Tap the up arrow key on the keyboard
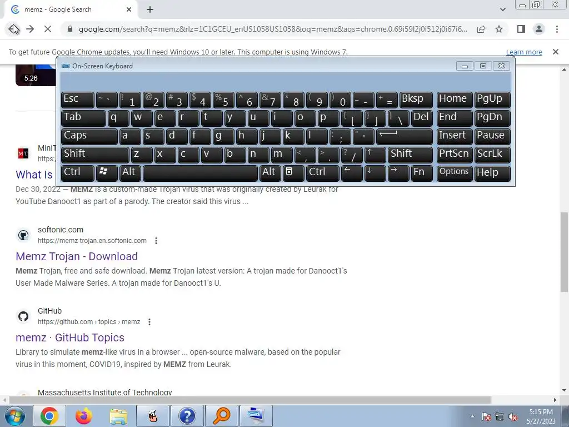 [x=375, y=155]
